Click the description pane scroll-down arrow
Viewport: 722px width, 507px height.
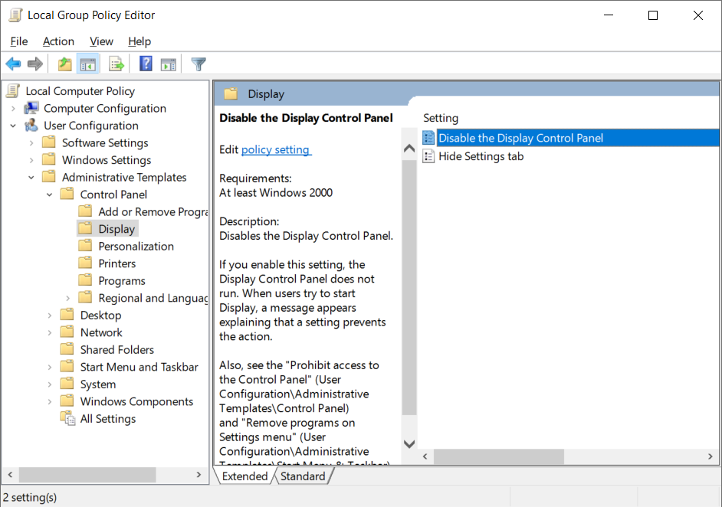409,444
